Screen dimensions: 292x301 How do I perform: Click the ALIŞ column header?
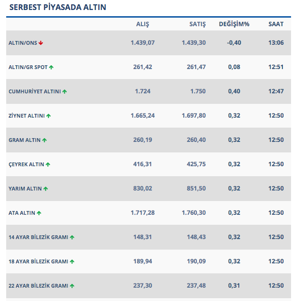pos(142,24)
